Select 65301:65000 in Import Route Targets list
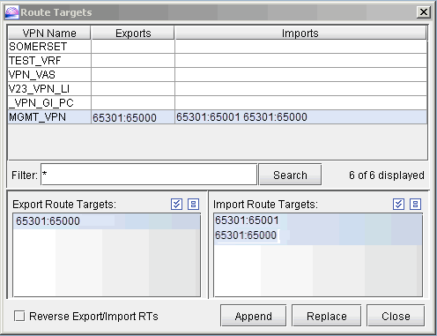Viewport: 437px width, 336px height. pos(318,235)
